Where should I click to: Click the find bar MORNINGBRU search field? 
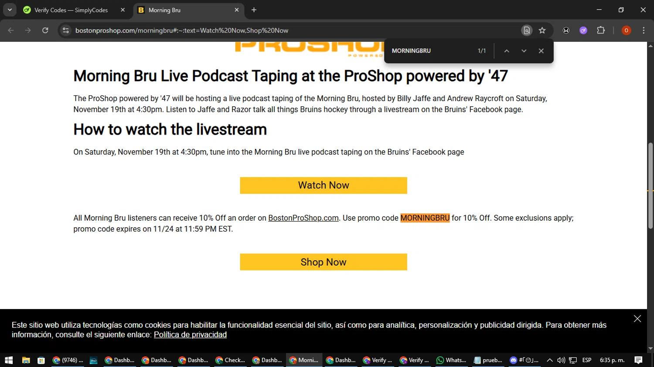pos(432,51)
